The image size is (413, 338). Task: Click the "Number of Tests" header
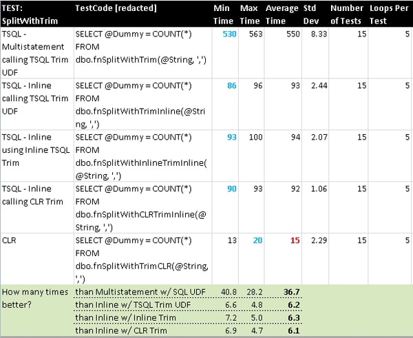pos(348,15)
